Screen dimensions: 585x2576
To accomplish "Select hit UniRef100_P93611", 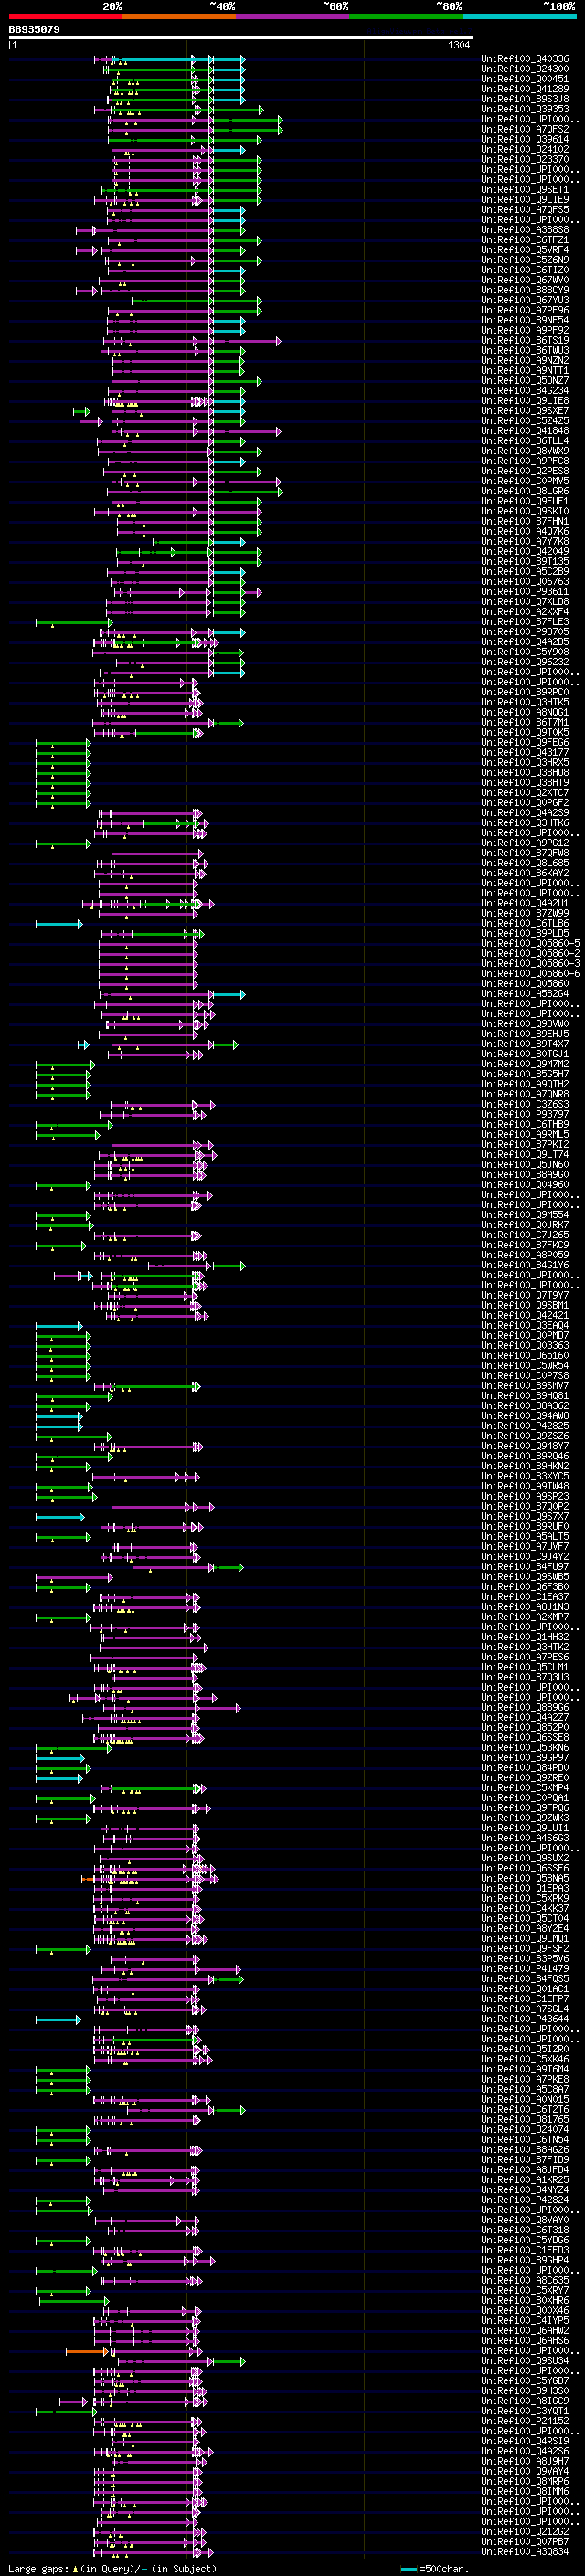I will coord(525,592).
